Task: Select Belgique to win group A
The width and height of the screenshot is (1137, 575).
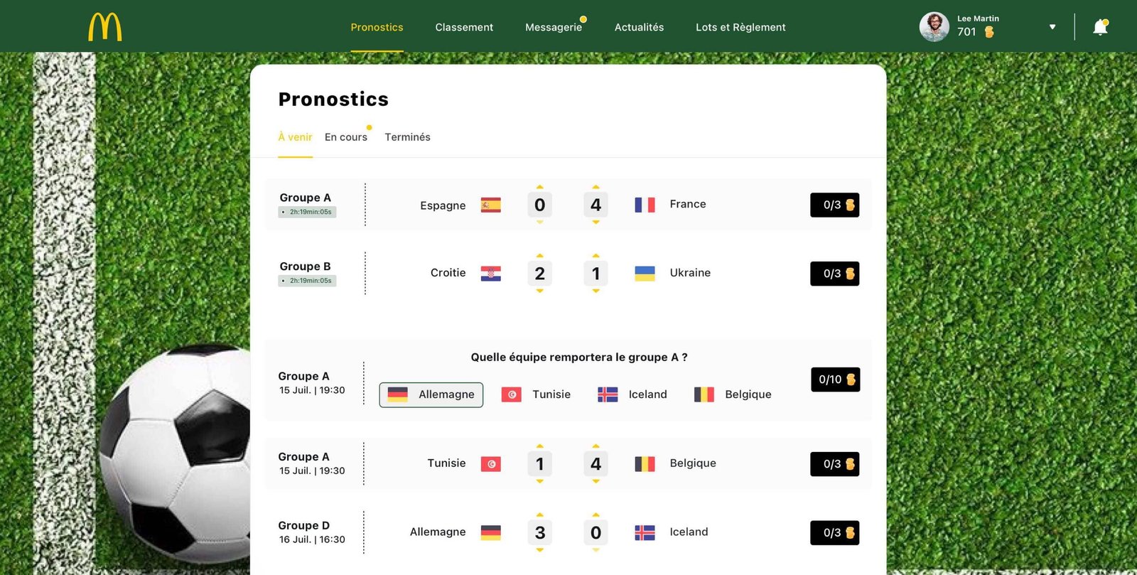Action: pyautogui.click(x=732, y=394)
